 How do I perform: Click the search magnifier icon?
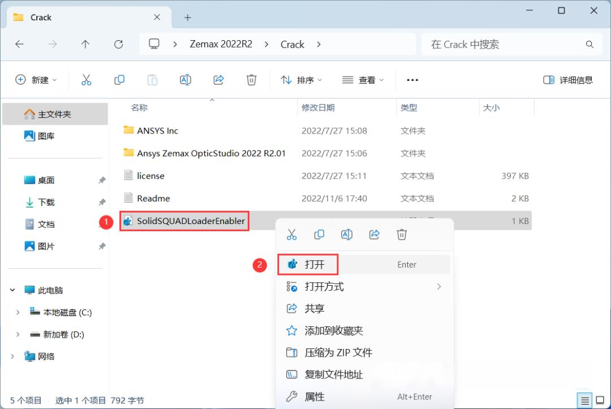(590, 44)
